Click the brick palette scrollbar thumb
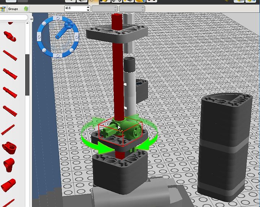This screenshot has height=207, width=260. pyautogui.click(x=27, y=75)
